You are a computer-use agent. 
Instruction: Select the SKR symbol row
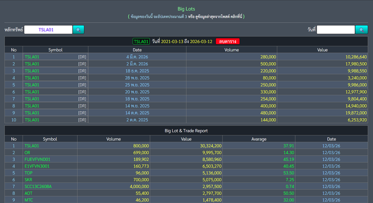29,180
